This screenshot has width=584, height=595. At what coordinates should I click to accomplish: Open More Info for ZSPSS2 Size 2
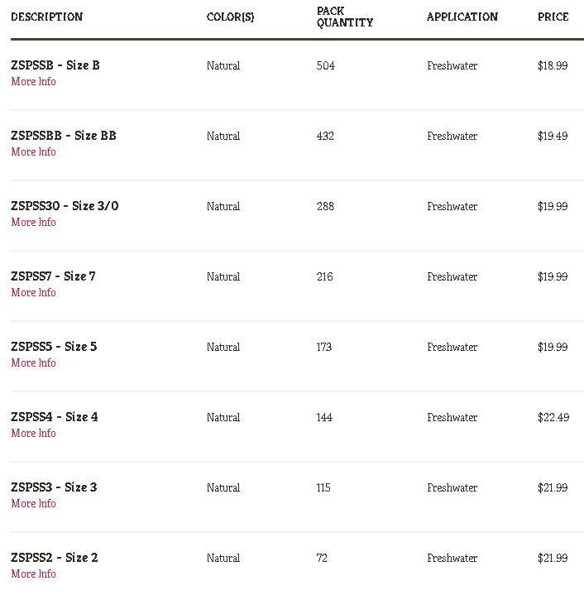pos(33,573)
